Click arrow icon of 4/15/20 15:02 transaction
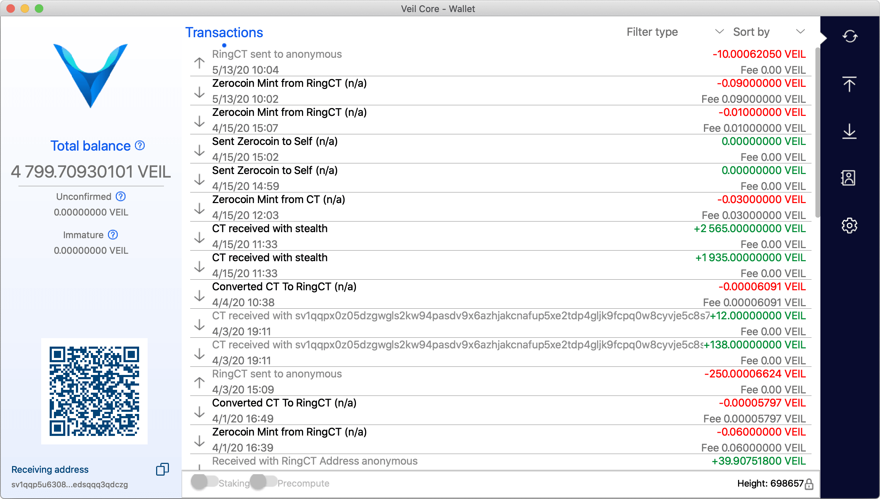 tap(199, 150)
